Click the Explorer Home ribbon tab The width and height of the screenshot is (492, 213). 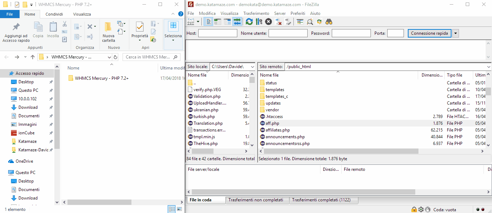(30, 14)
